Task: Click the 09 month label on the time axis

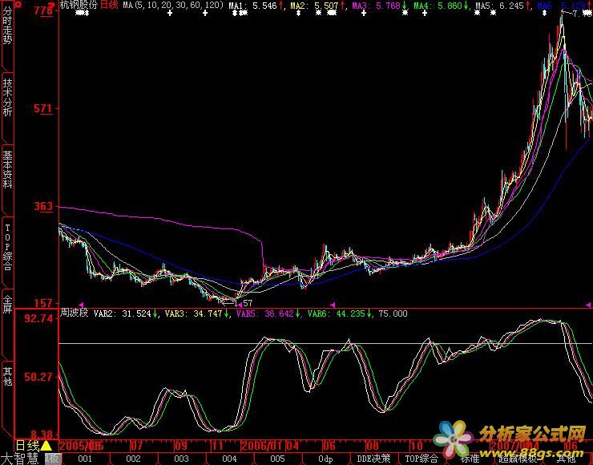Action: [x=181, y=445]
